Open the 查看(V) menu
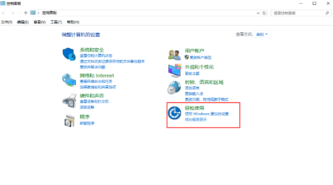333x185 pixels. [40, 22]
